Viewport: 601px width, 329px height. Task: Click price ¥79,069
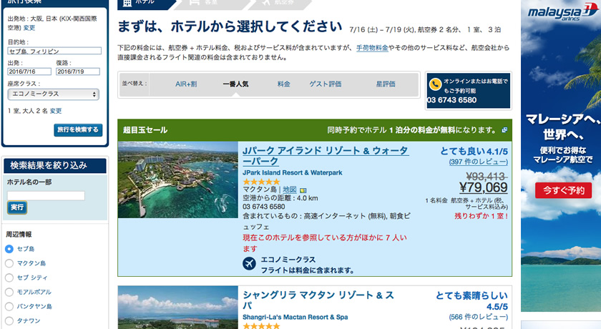(484, 187)
